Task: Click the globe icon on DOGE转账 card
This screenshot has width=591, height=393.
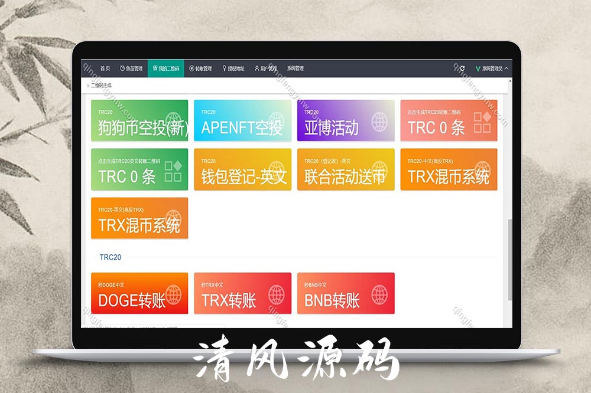Action: [173, 295]
